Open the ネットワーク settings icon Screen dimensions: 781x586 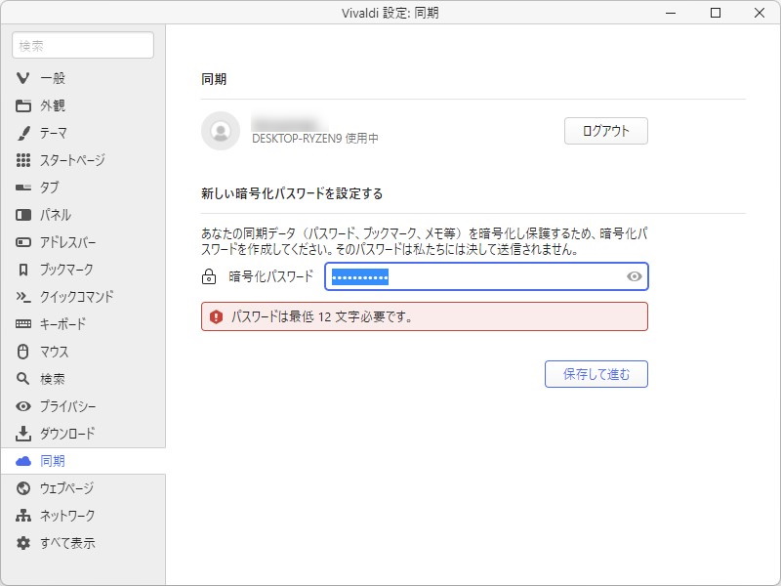22,516
